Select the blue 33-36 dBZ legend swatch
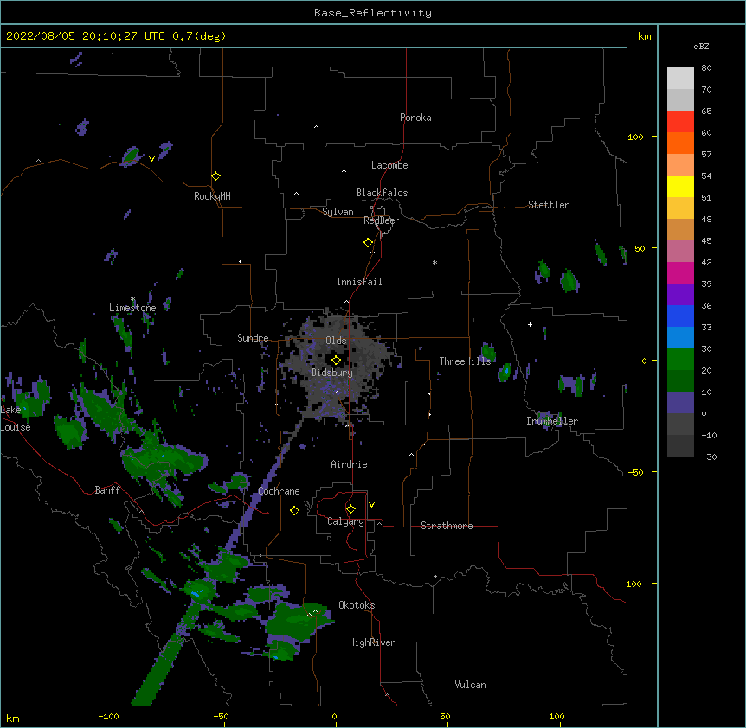The image size is (746, 728). pos(680,316)
